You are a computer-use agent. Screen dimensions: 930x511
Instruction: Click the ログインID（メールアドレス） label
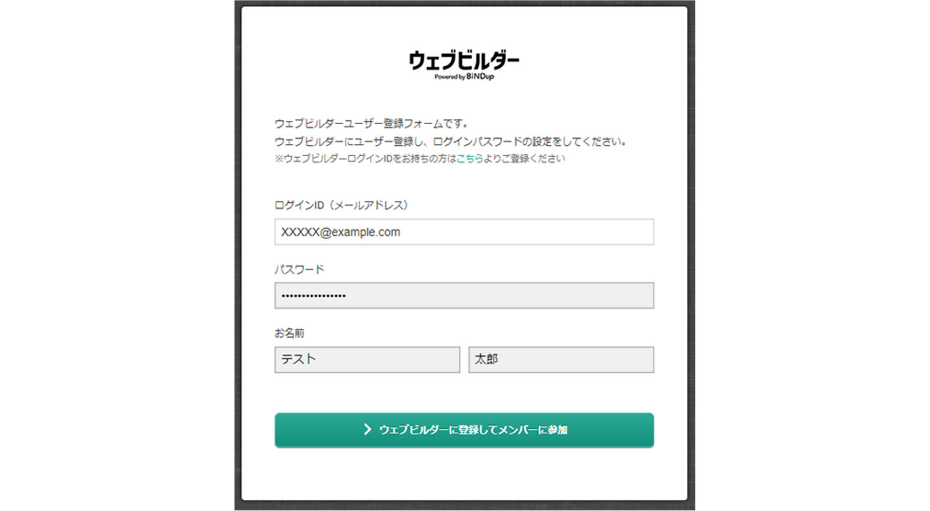[x=341, y=205]
